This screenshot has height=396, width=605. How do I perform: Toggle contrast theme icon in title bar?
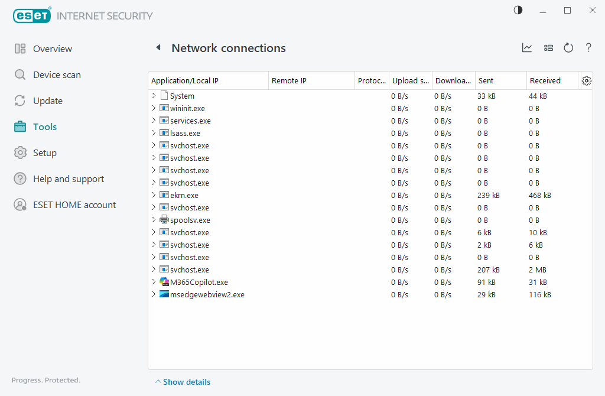pyautogui.click(x=518, y=10)
